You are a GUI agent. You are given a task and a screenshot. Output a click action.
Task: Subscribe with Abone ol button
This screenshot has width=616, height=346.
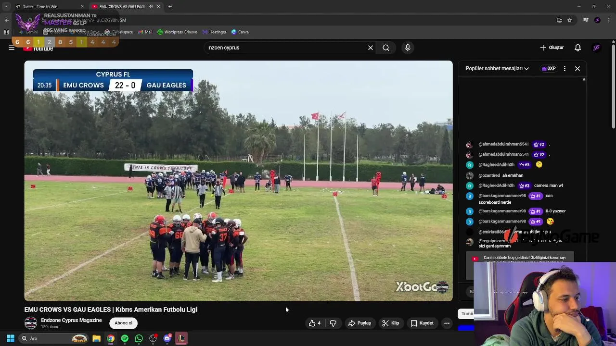tap(123, 323)
